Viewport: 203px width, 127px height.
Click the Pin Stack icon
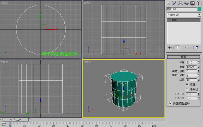170,48
